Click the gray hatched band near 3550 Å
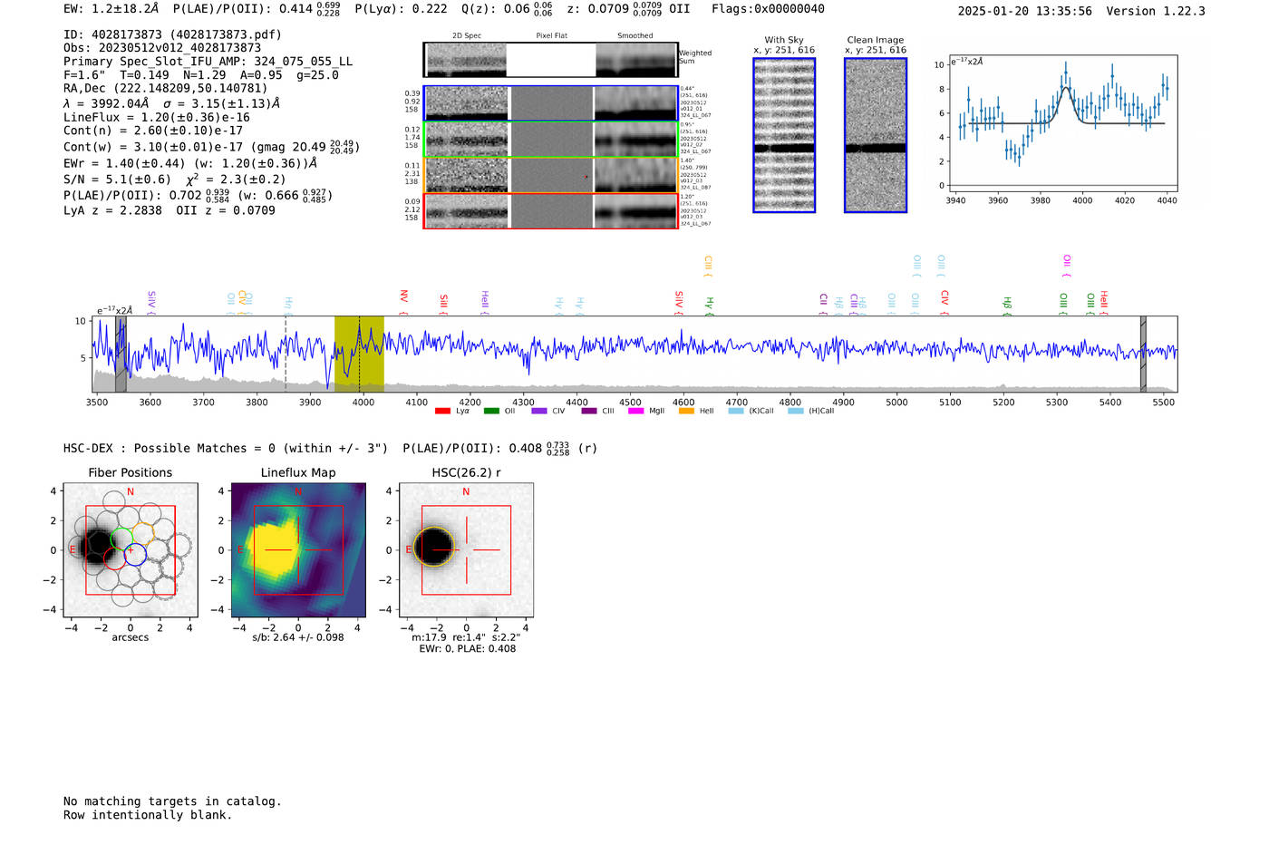The width and height of the screenshot is (1269, 864). 121,354
